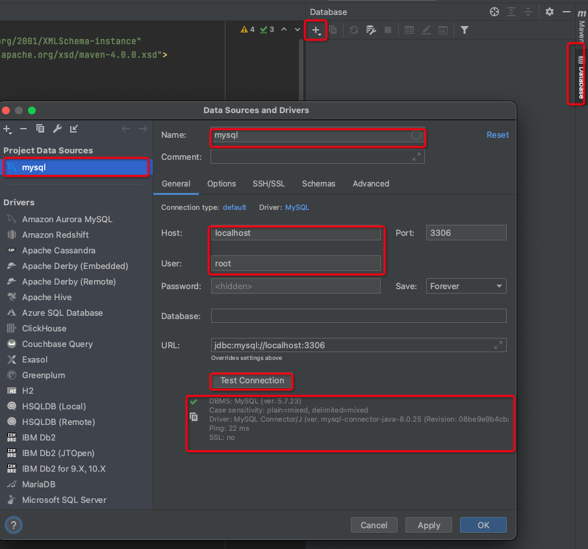Image resolution: width=588 pixels, height=549 pixels.
Task: Open table view icon in Database toolbar
Action: pyautogui.click(x=409, y=30)
